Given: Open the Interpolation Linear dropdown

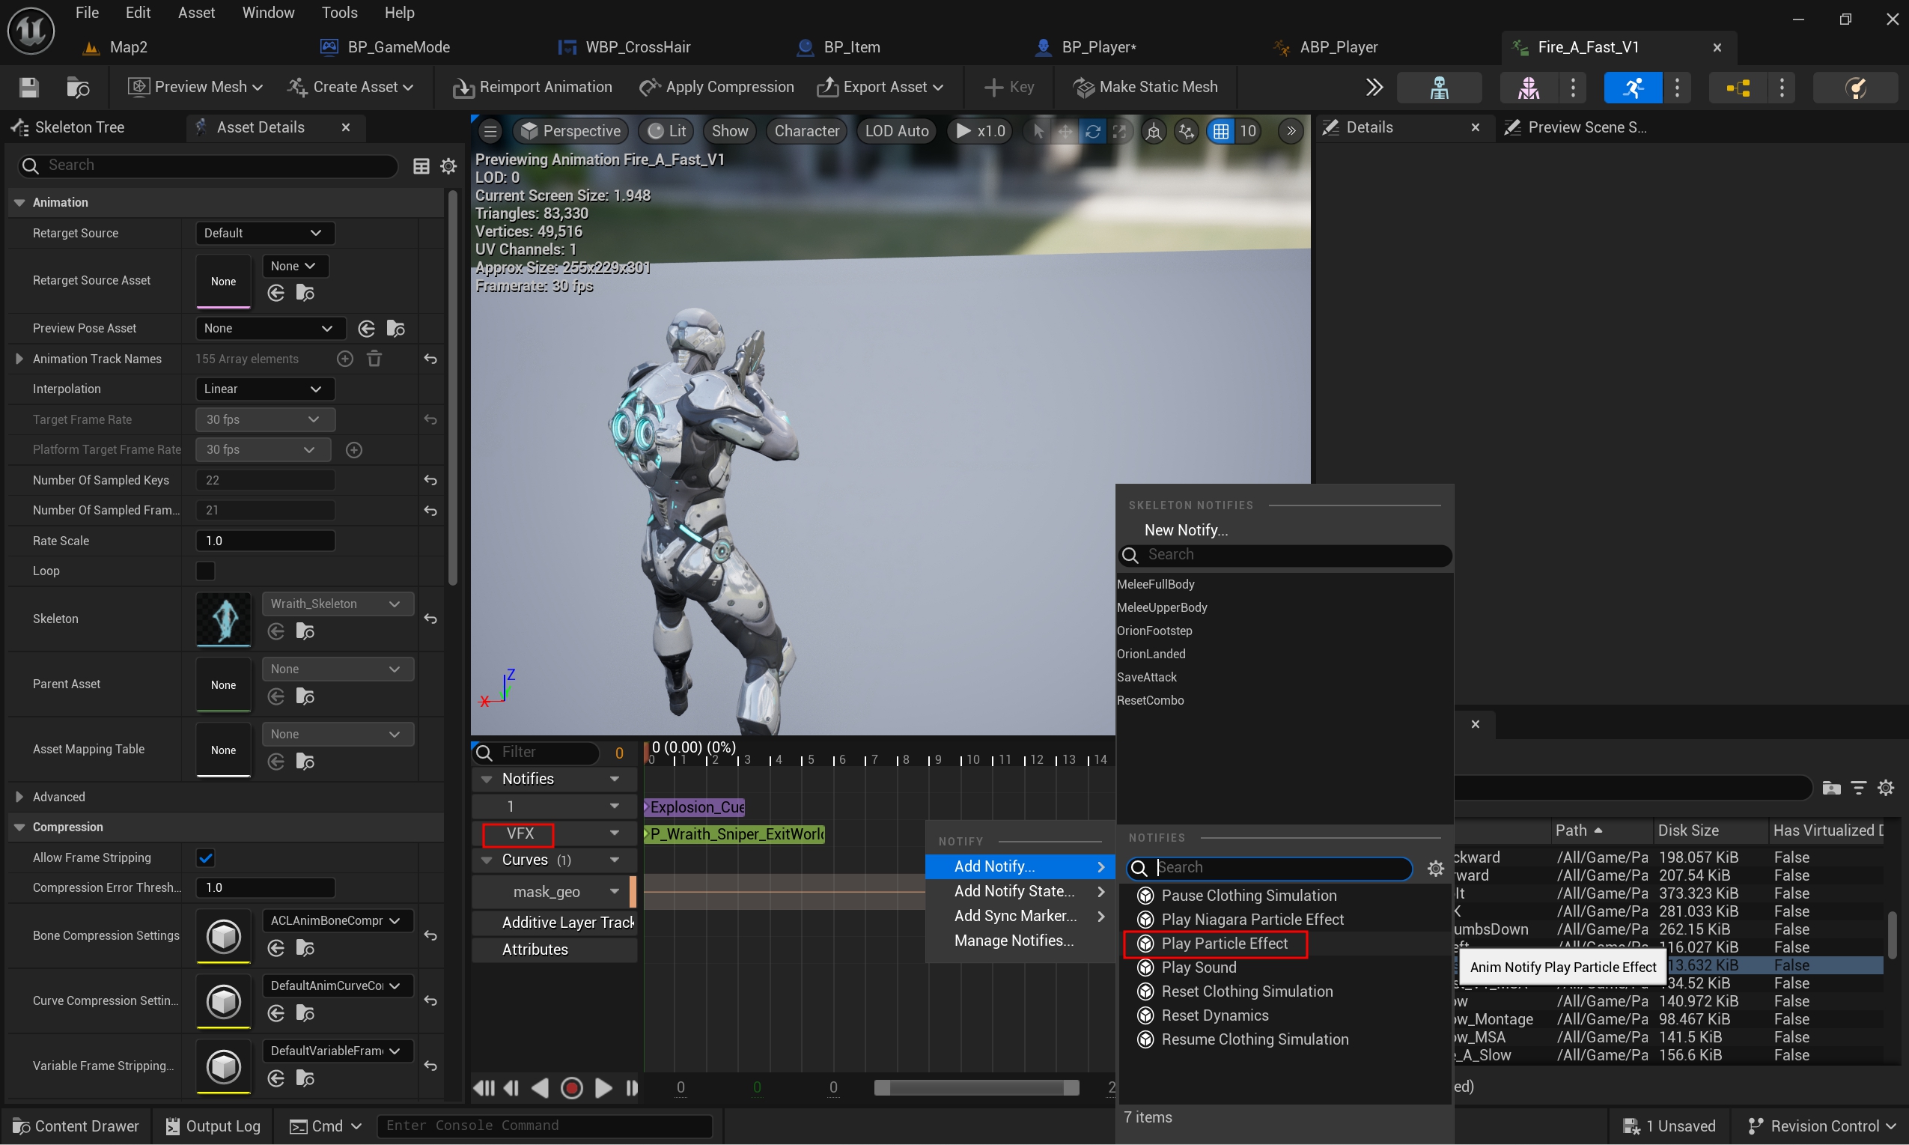Looking at the screenshot, I should pyautogui.click(x=264, y=389).
